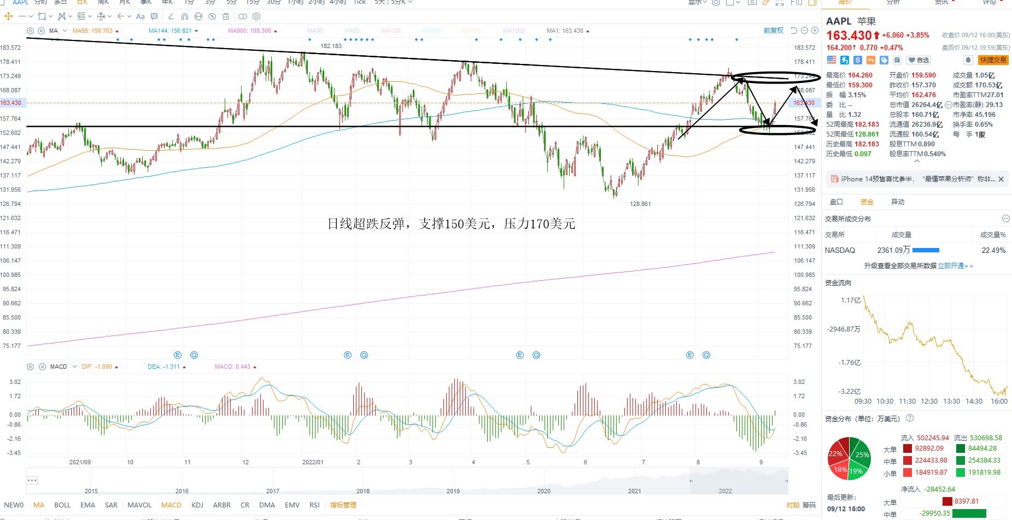Click the 时段 session button
The width and height of the screenshot is (1012, 520).
coord(793,505)
